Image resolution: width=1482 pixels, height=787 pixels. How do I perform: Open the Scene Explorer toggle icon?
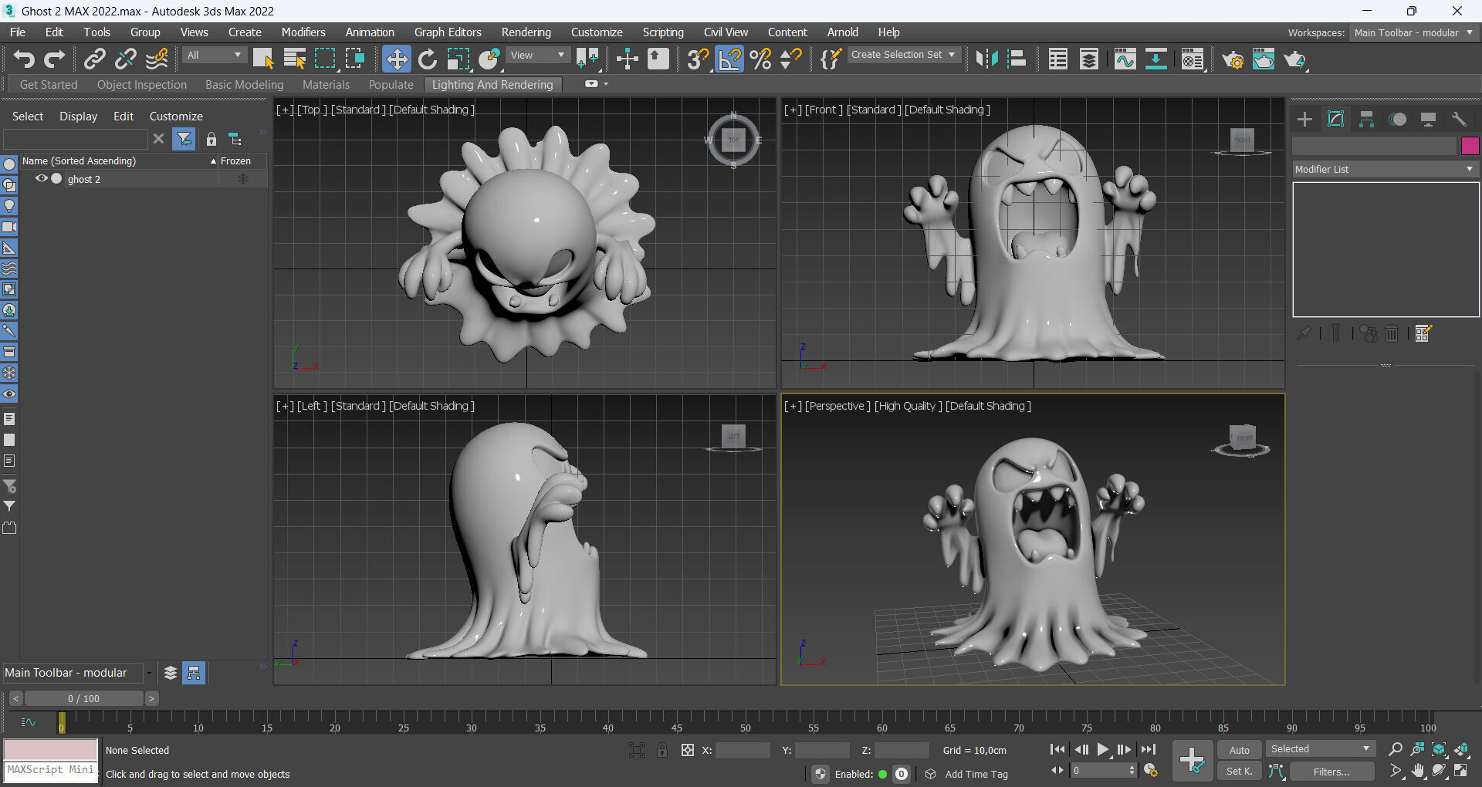(1058, 59)
